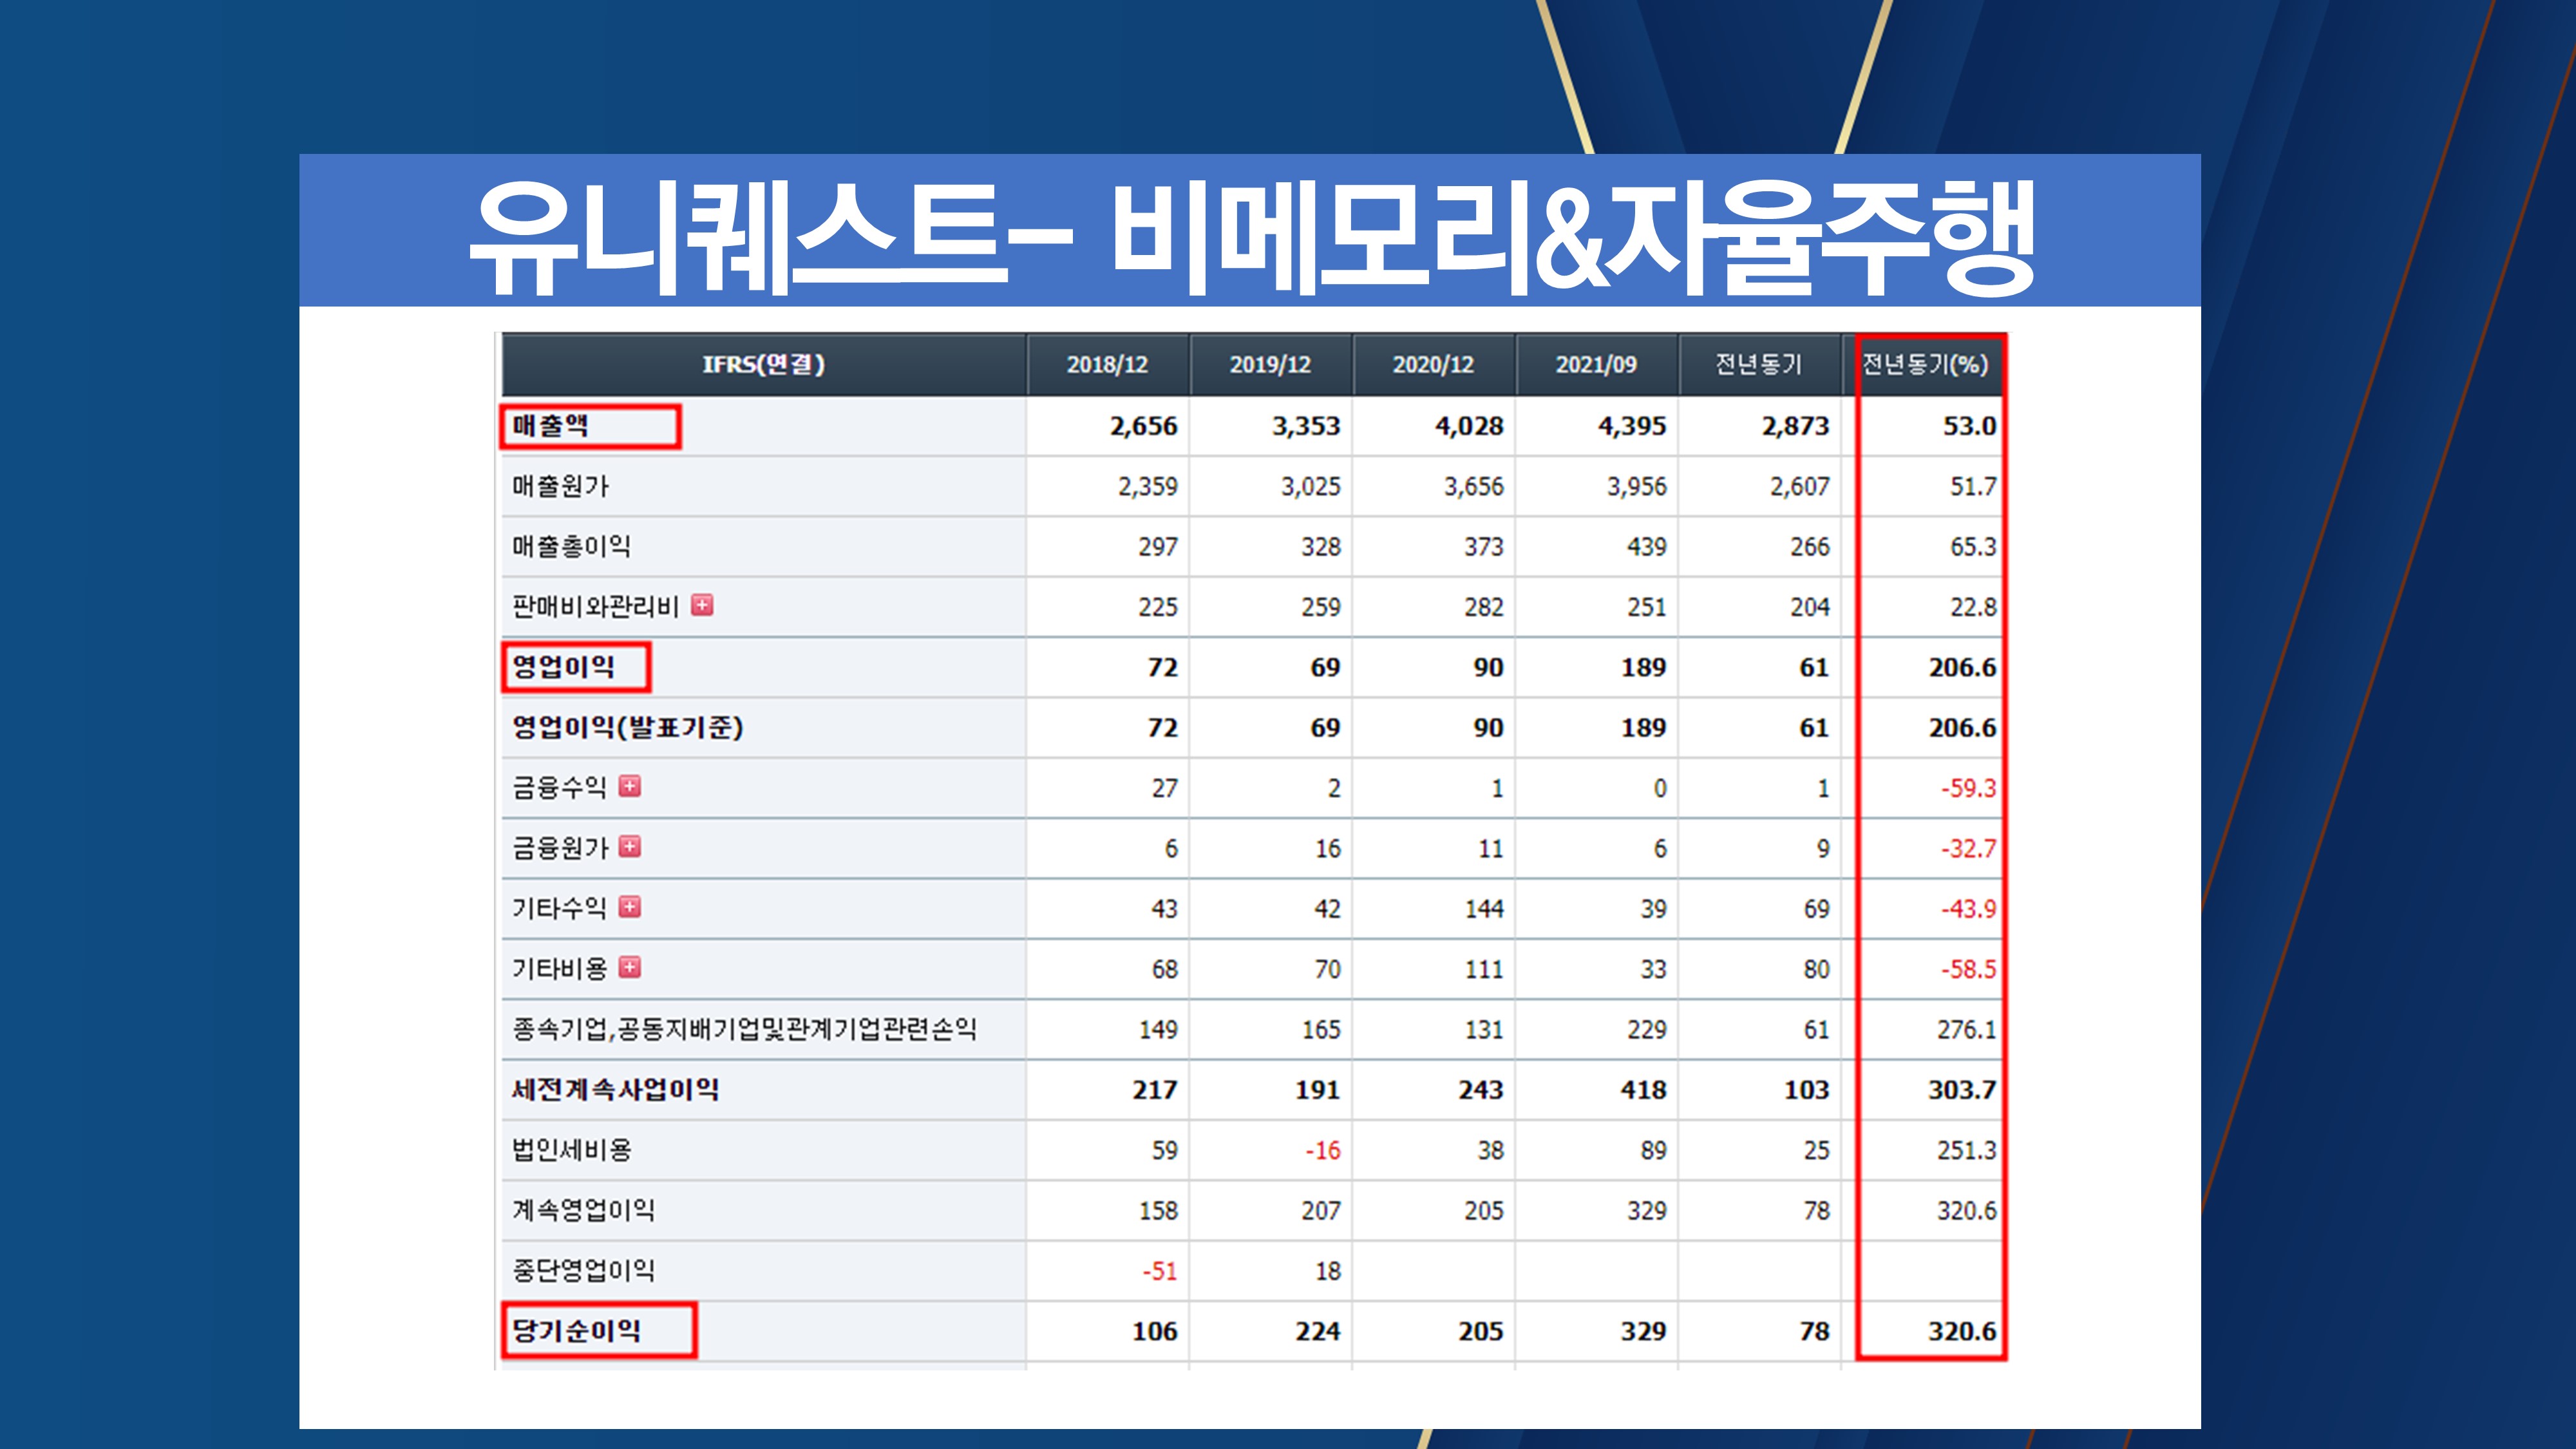Click the 당기순이익 growth value 320.6

(x=1961, y=1331)
